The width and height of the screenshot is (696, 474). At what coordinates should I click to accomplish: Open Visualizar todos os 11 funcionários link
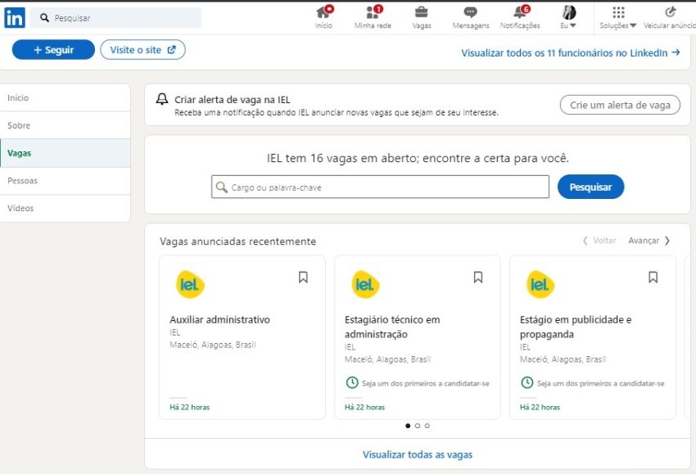(571, 53)
